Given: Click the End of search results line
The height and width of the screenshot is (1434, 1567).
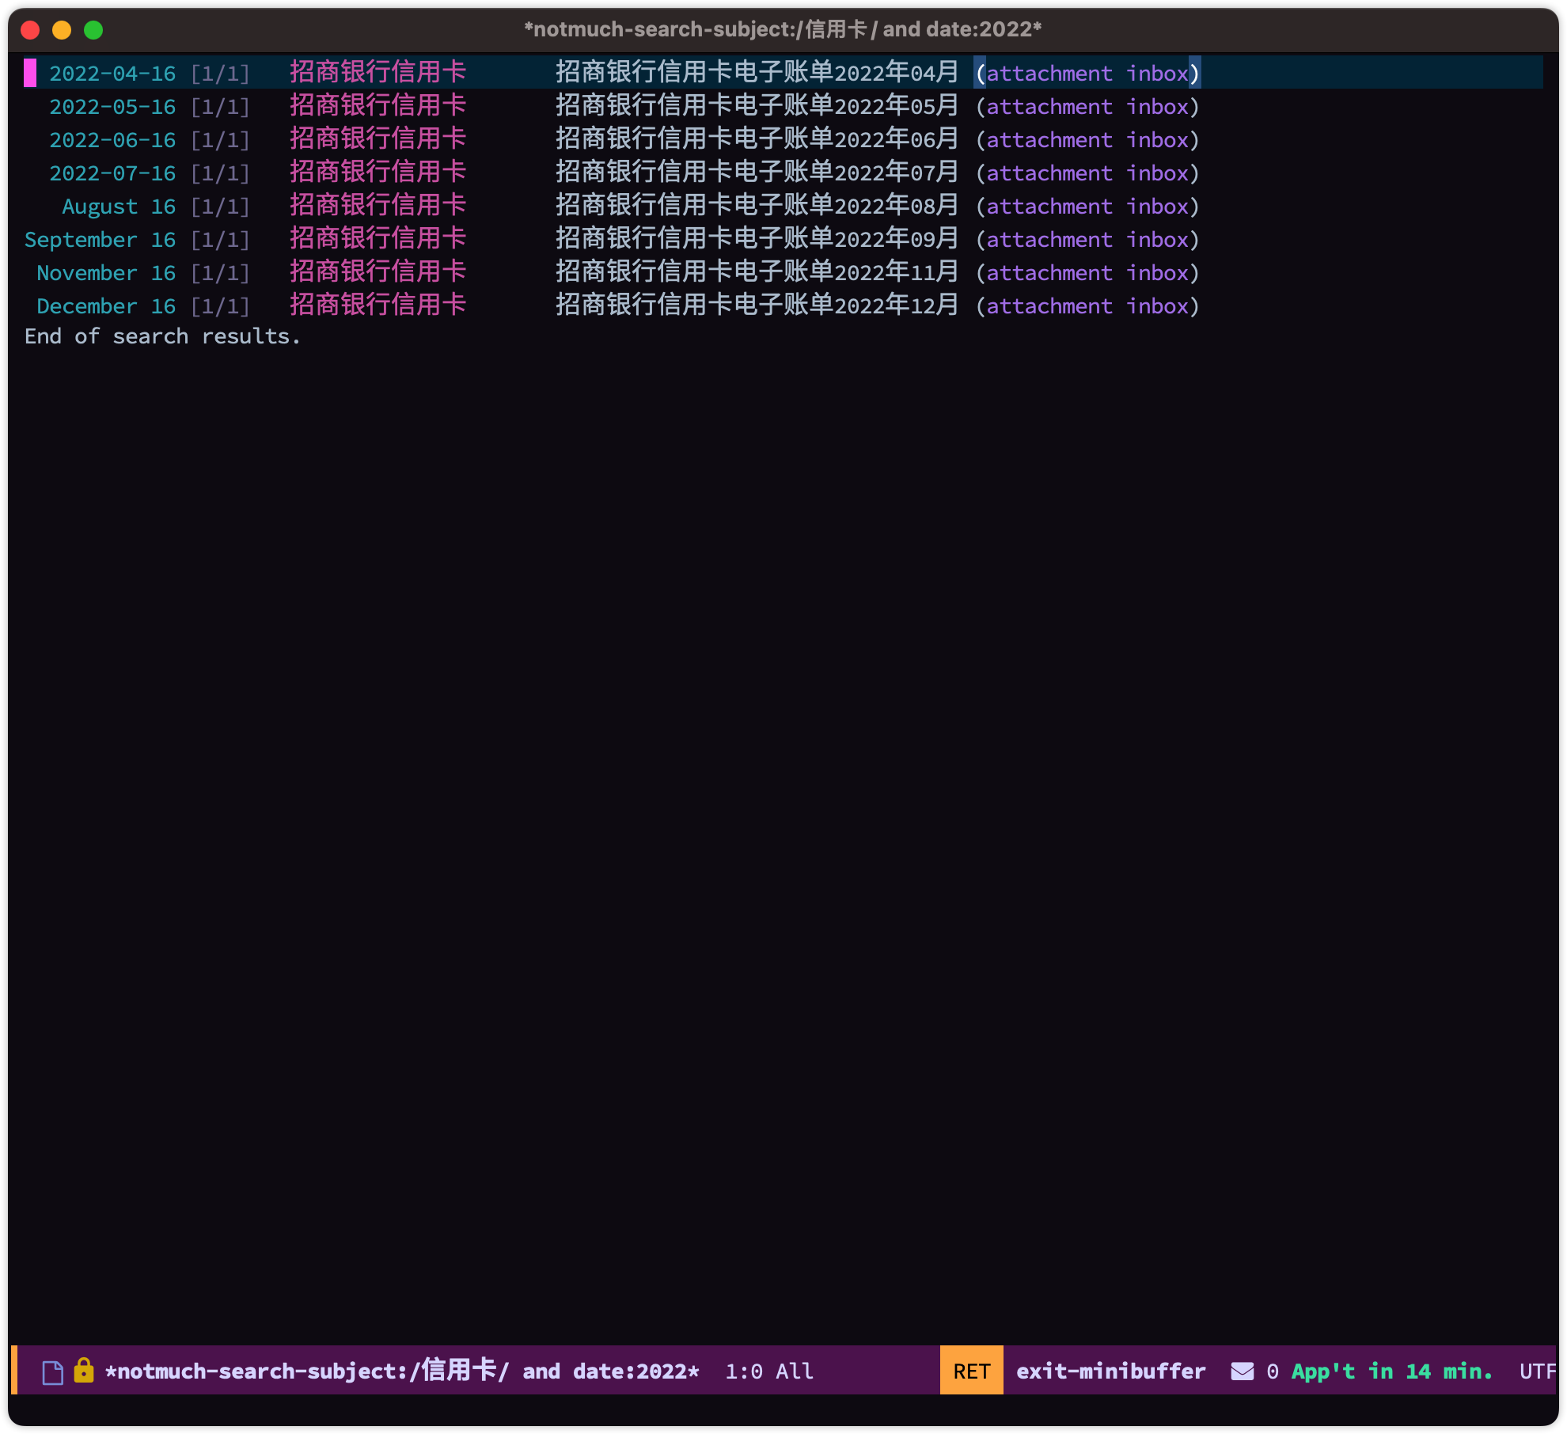Looking at the screenshot, I should 162,336.
